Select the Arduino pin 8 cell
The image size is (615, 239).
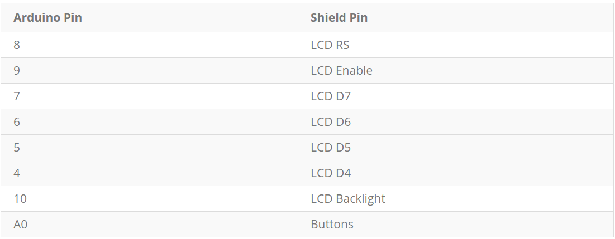17,45
